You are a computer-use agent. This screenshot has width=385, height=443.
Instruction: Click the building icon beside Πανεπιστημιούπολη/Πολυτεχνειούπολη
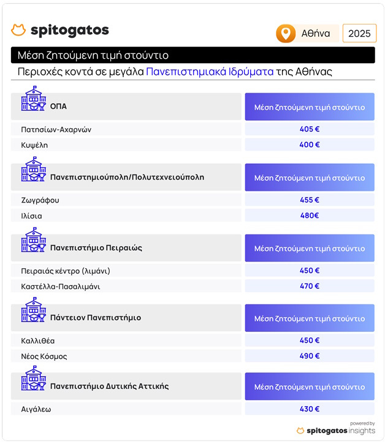pos(34,169)
